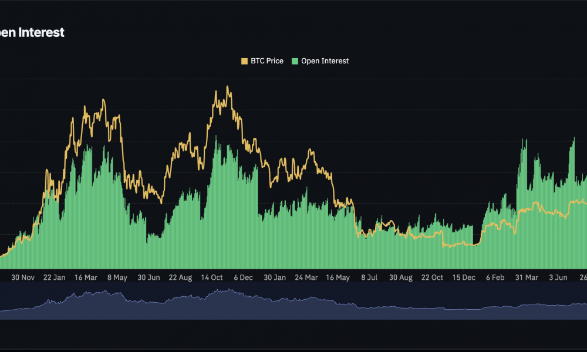
Task: Toggle the Open Interest legend entry
Action: (x=320, y=61)
